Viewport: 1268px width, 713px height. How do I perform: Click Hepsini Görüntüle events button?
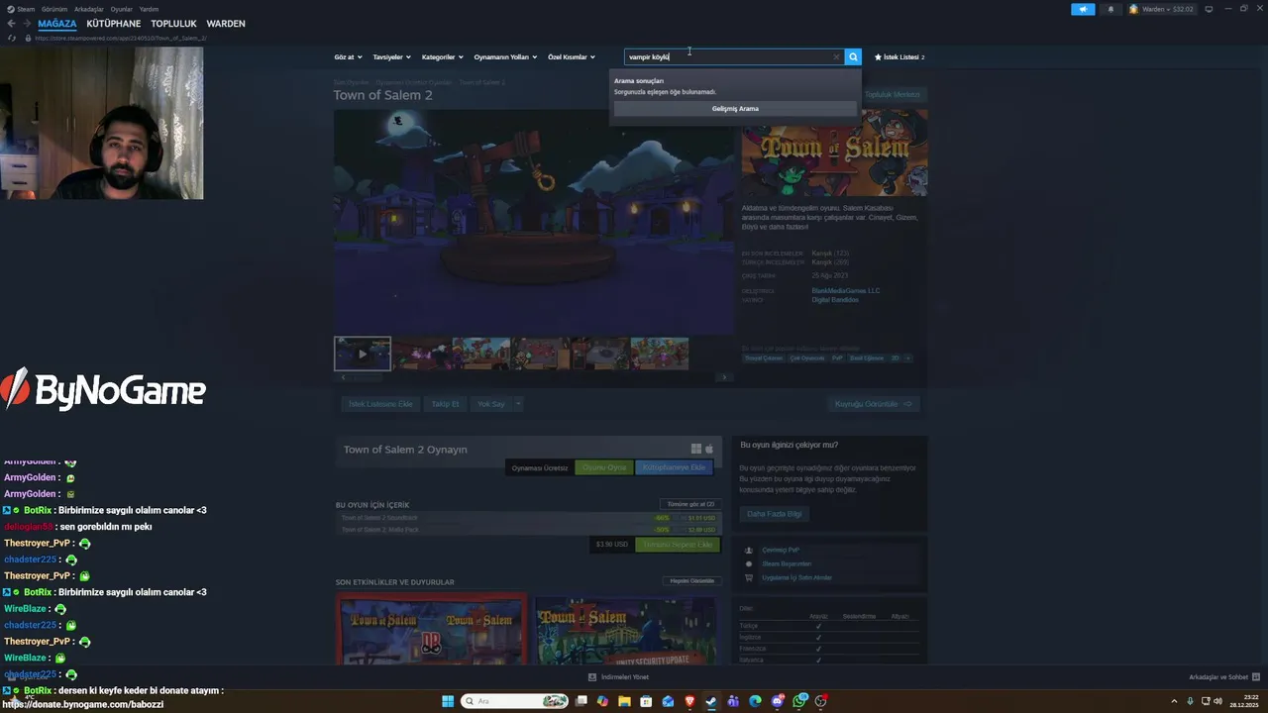[691, 581]
